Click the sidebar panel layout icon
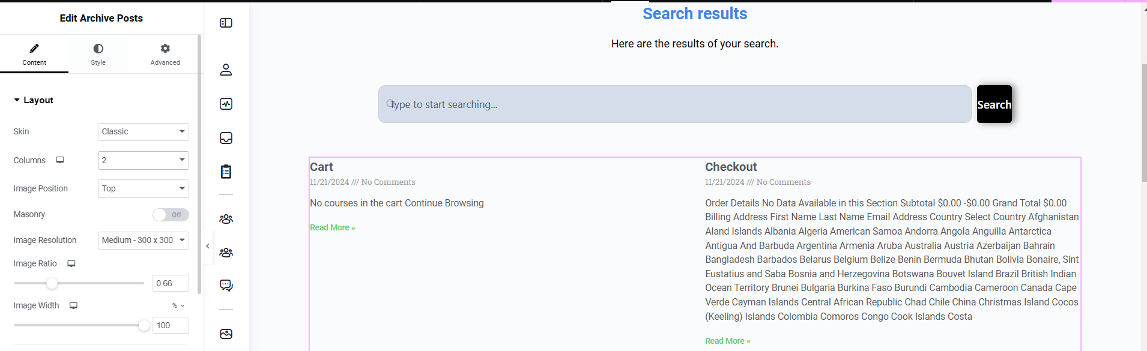 click(x=226, y=23)
